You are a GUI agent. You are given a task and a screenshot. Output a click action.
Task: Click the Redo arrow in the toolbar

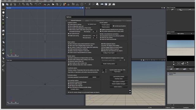click(x=40, y=4)
